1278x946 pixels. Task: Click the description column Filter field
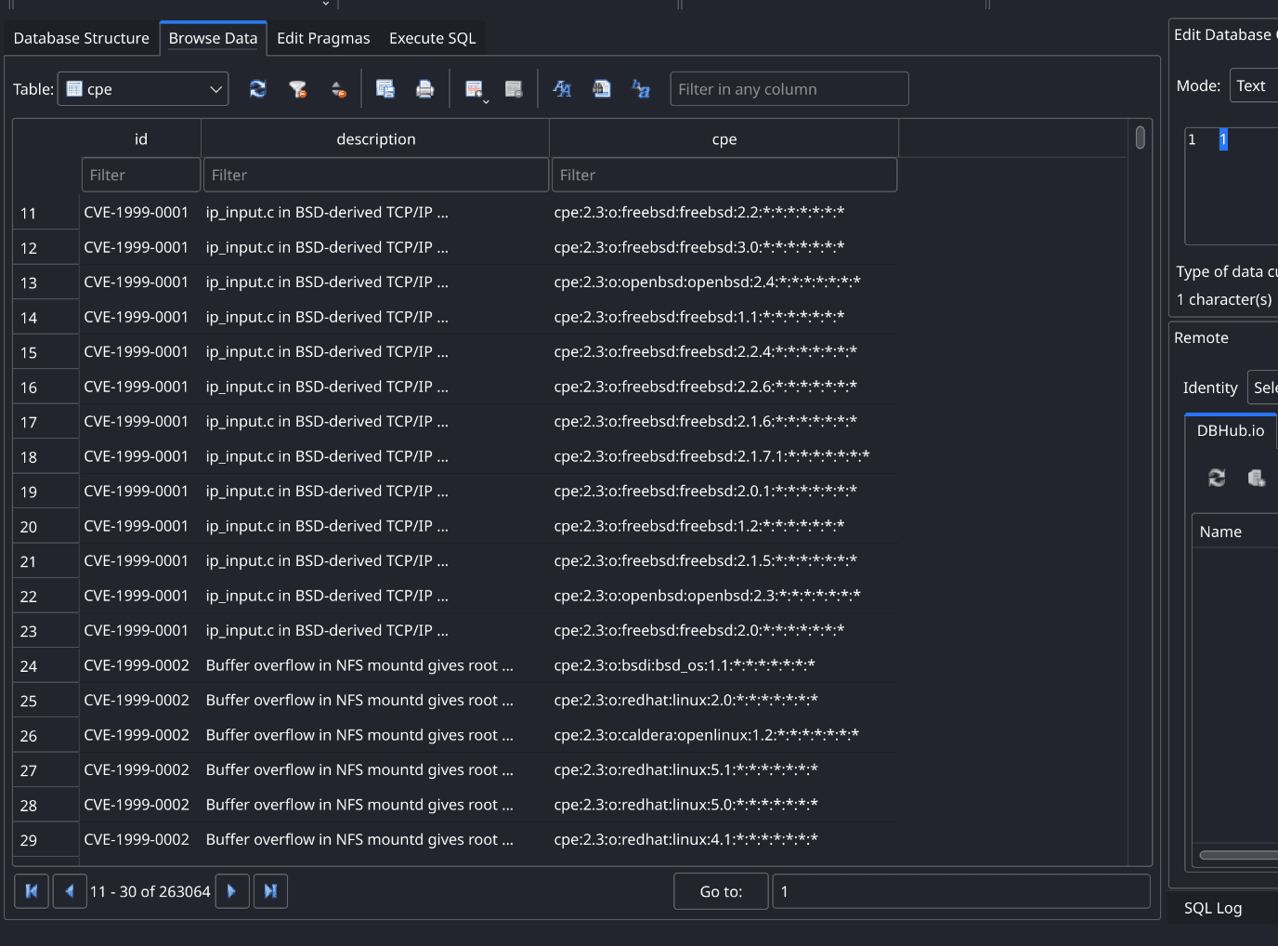click(376, 175)
